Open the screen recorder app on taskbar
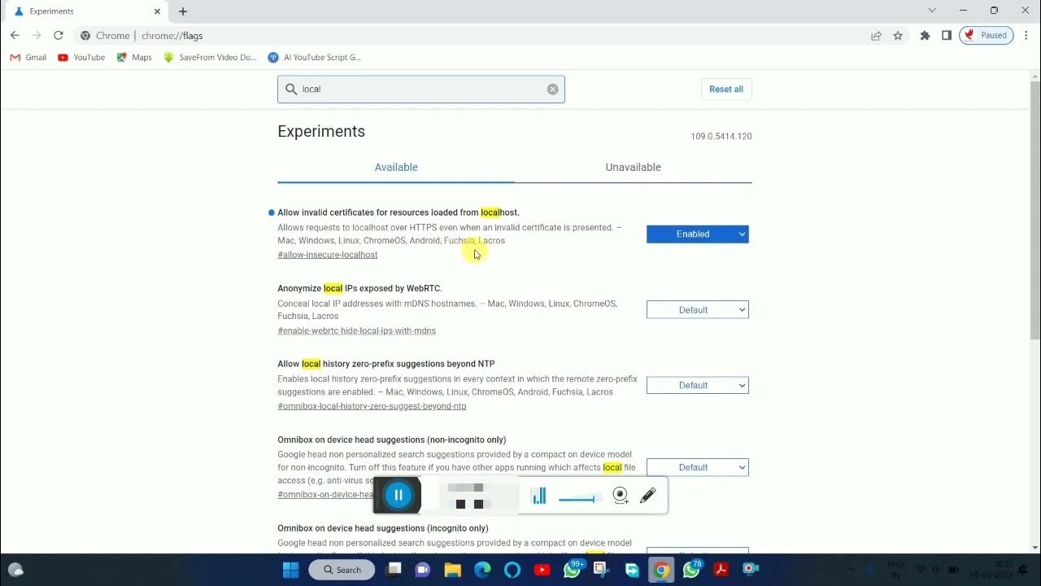The width and height of the screenshot is (1041, 586). coord(751,570)
